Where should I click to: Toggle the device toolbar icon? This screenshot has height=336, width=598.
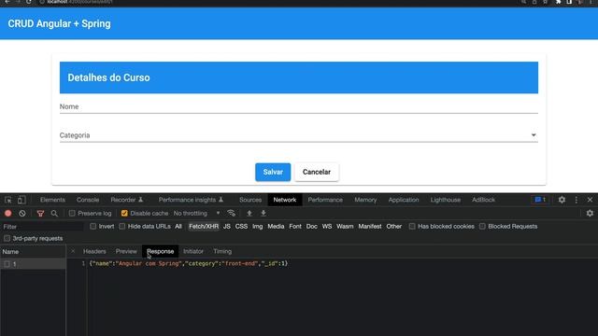pos(21,200)
